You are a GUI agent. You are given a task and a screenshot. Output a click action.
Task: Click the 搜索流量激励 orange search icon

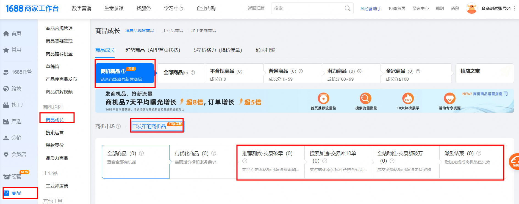[366, 98]
